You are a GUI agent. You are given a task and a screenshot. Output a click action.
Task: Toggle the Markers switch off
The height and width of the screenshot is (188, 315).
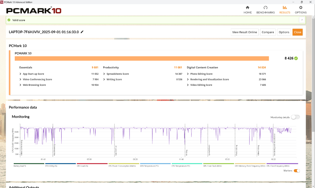click(297, 171)
